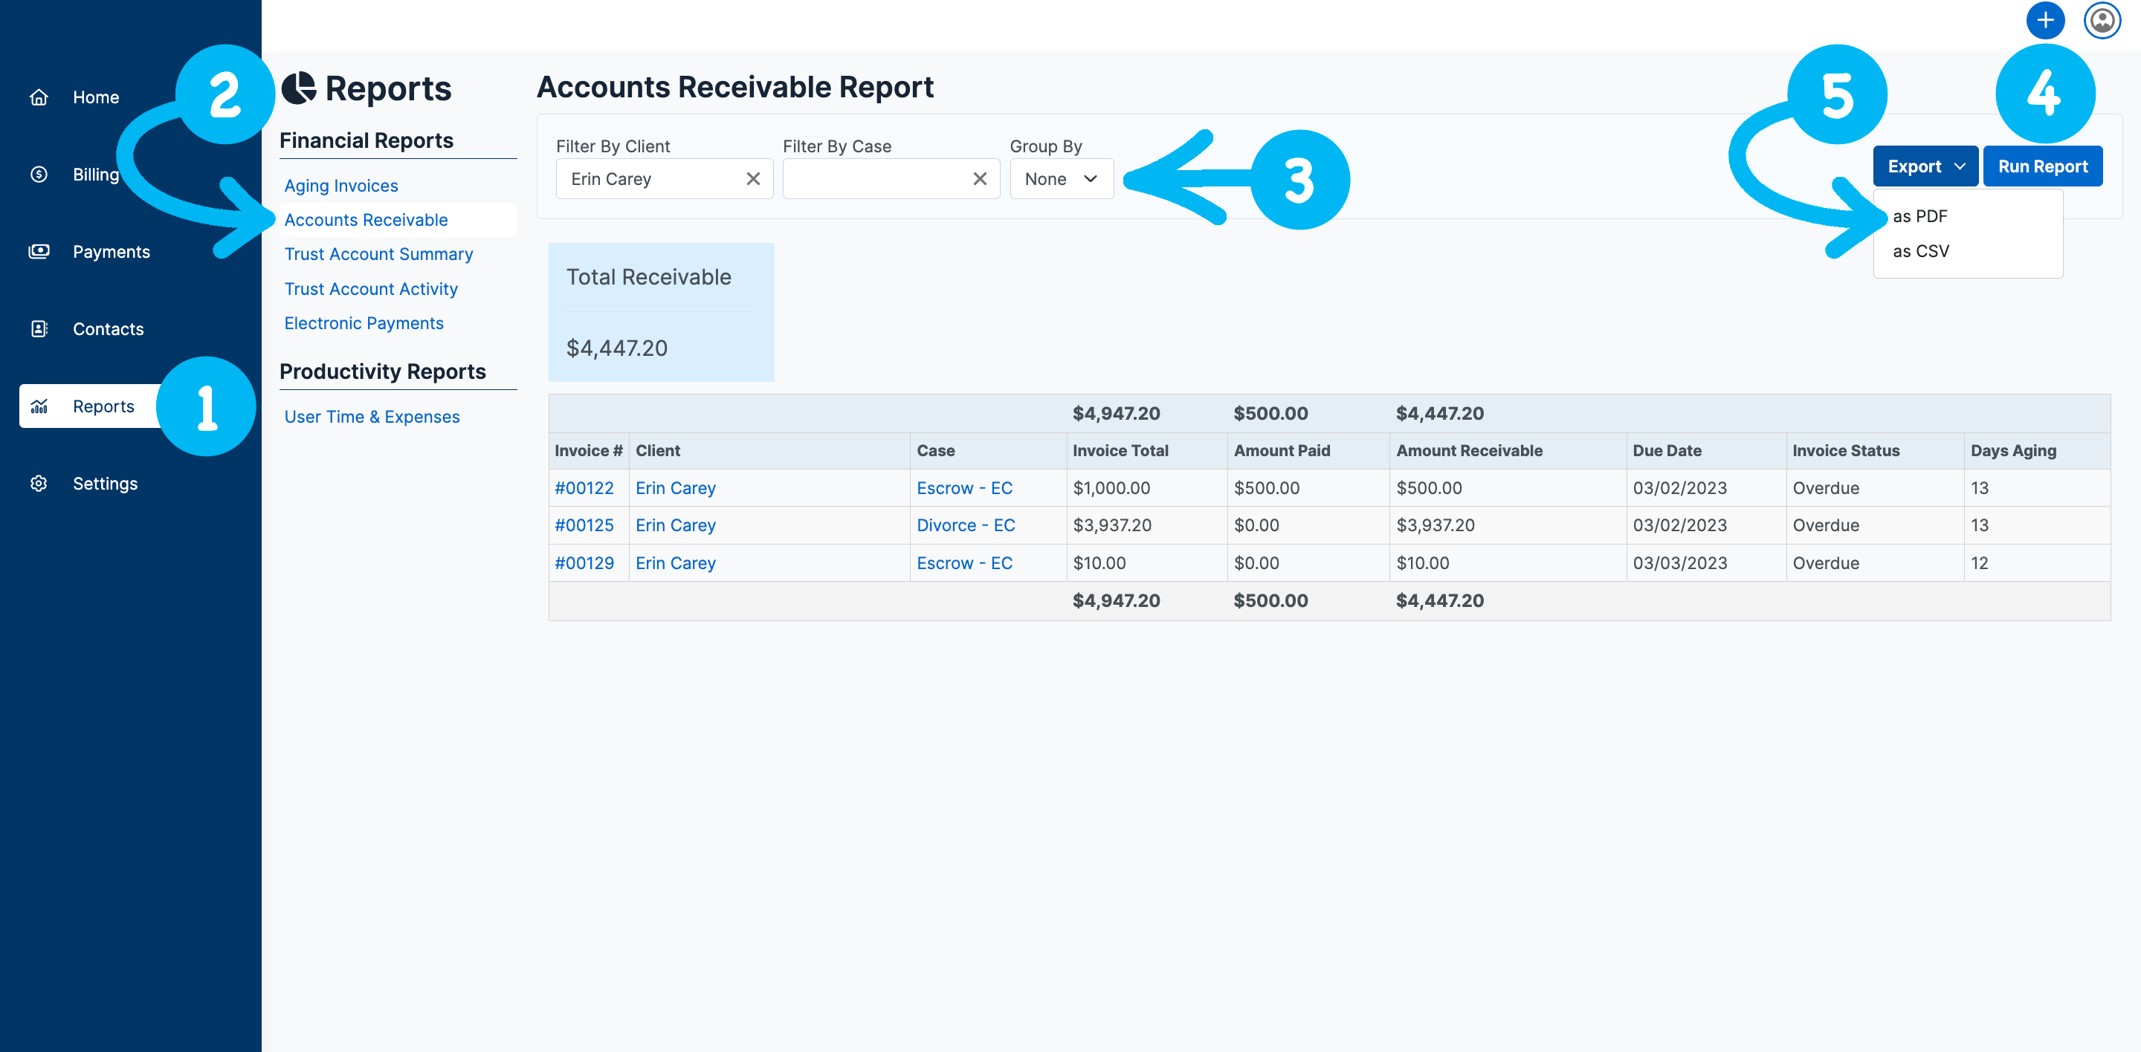Image resolution: width=2141 pixels, height=1052 pixels.
Task: Click the Billing dollar-sign icon
Action: pyautogui.click(x=38, y=175)
